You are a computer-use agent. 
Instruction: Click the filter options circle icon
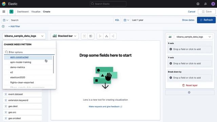[3, 26]
